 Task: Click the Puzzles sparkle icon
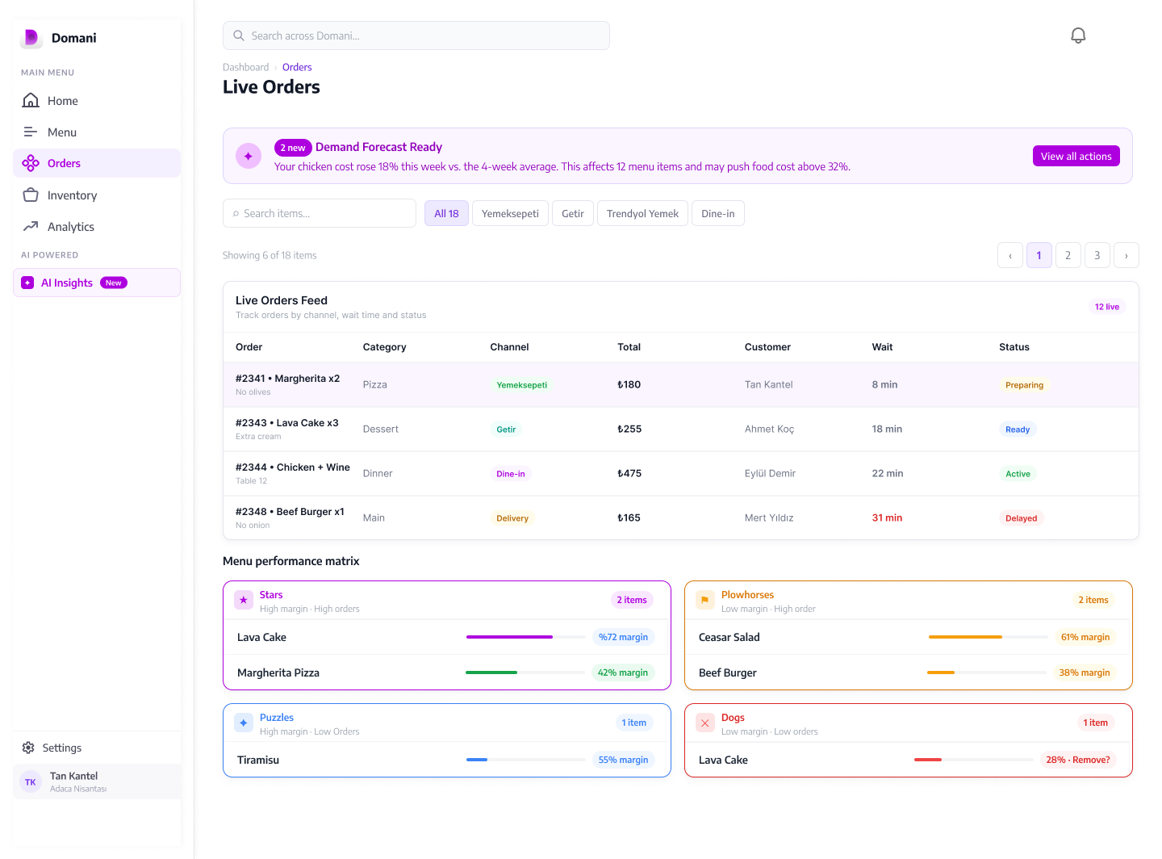click(244, 723)
